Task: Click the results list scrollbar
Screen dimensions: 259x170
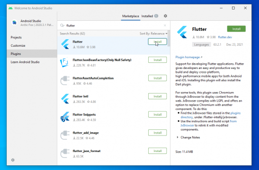Action: coord(169,39)
